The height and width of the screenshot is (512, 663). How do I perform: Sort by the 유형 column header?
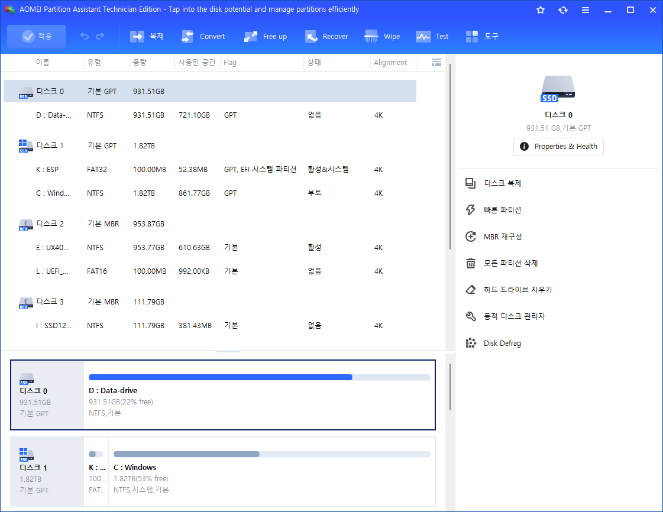click(x=94, y=62)
